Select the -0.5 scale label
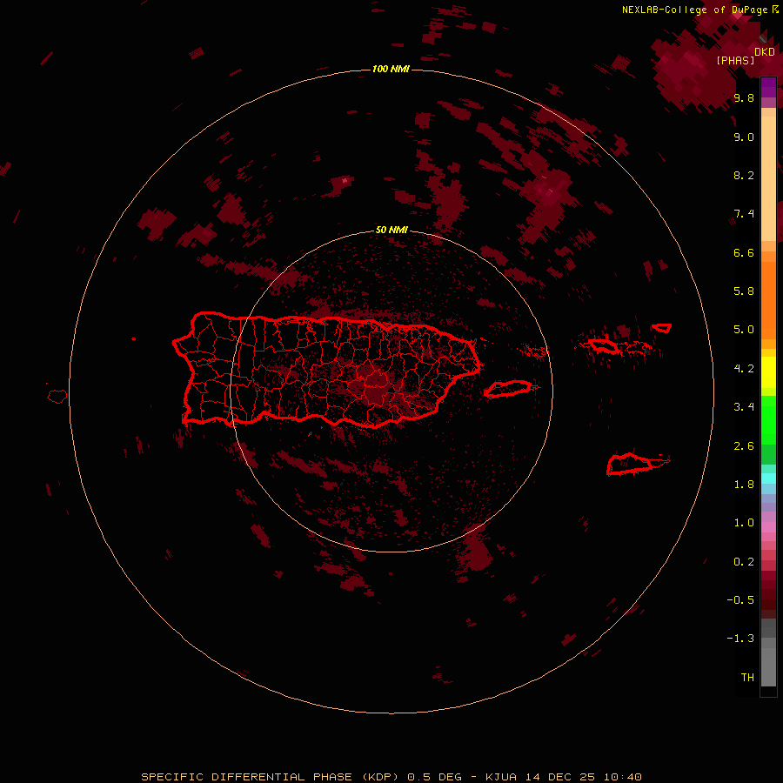Screen dimensions: 783x783 (740, 600)
